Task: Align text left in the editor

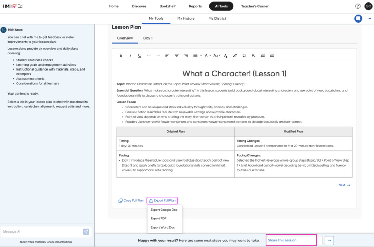Action: (167, 55)
